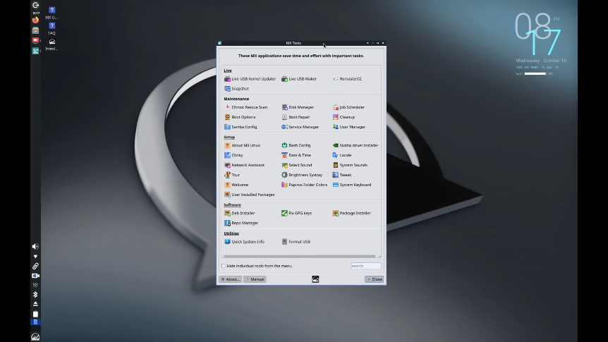Open the Manual button
This screenshot has width=608, height=342.
pyautogui.click(x=255, y=279)
